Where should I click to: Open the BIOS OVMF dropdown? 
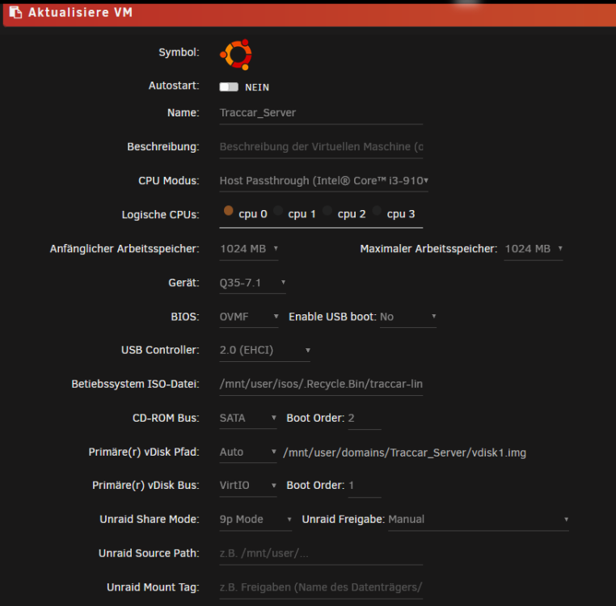(x=249, y=317)
